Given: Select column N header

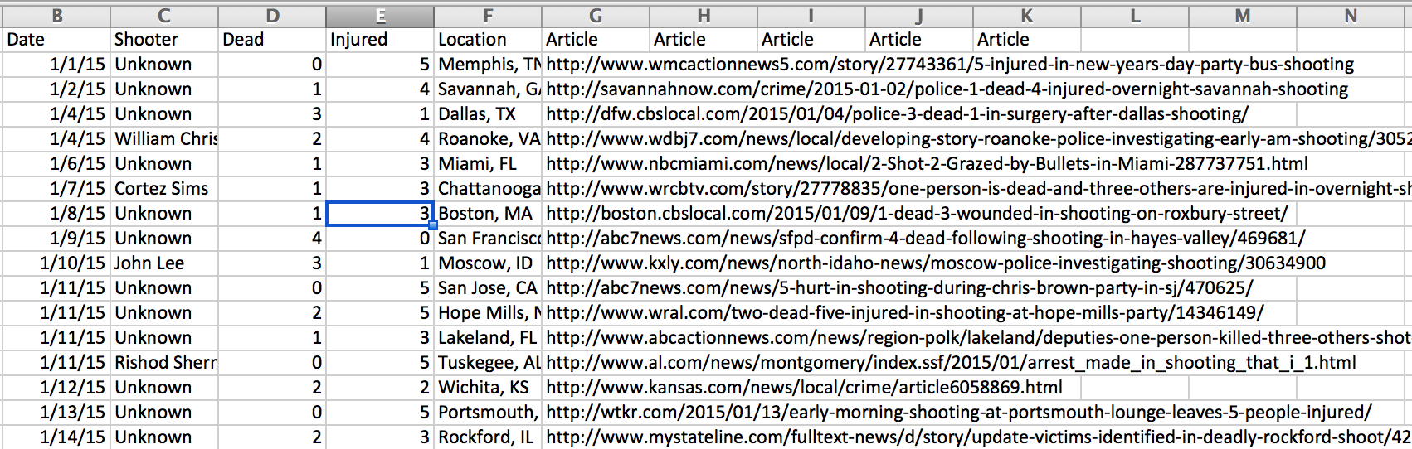Looking at the screenshot, I should 1351,16.
